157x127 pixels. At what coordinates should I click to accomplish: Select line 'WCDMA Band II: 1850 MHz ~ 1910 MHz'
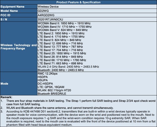point(64,24)
